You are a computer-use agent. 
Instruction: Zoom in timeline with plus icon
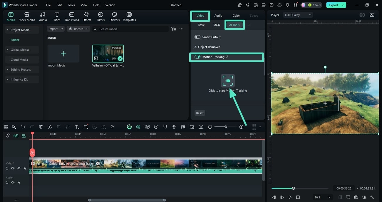point(241,127)
